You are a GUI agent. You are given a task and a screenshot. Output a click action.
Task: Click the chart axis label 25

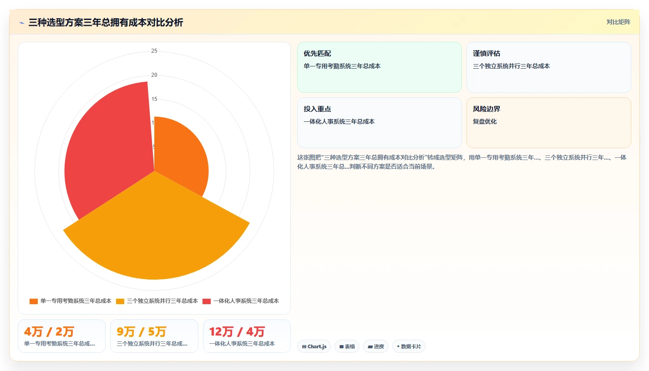154,51
